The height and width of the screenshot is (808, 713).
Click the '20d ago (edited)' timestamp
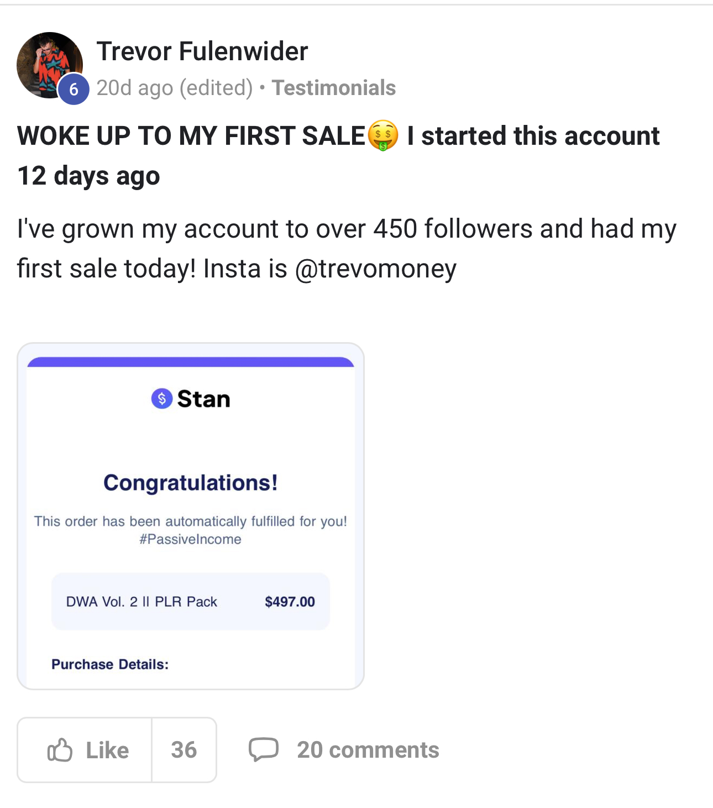tap(174, 88)
